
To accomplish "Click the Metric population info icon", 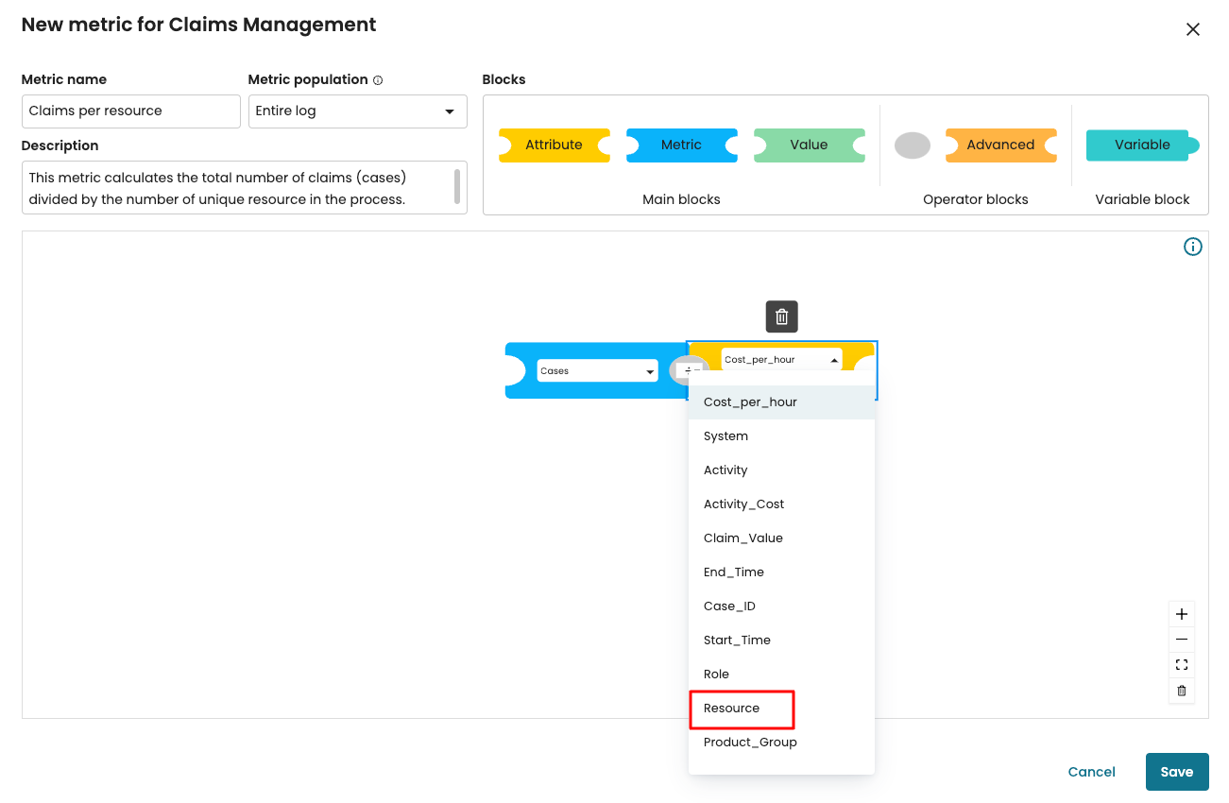I will tap(378, 80).
